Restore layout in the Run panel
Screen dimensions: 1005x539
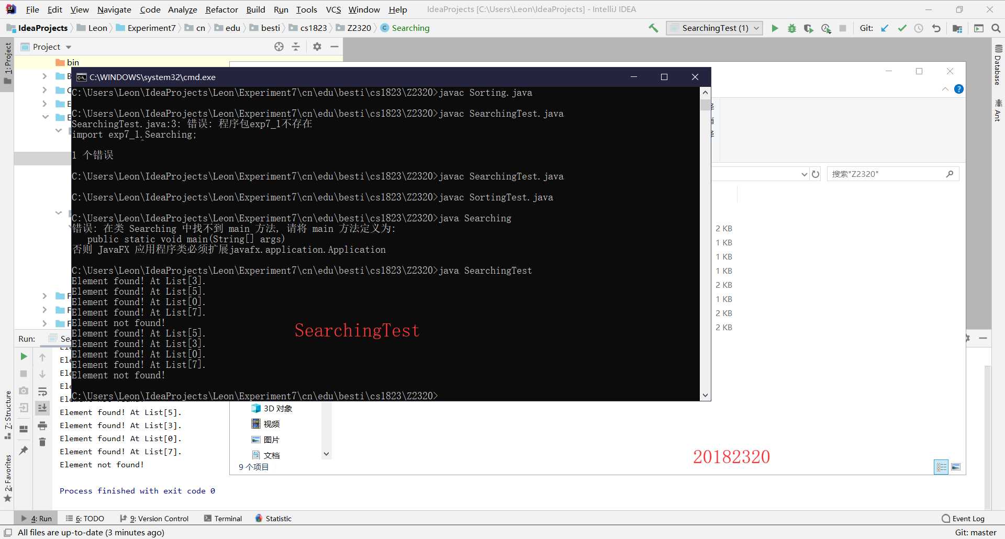click(24, 429)
